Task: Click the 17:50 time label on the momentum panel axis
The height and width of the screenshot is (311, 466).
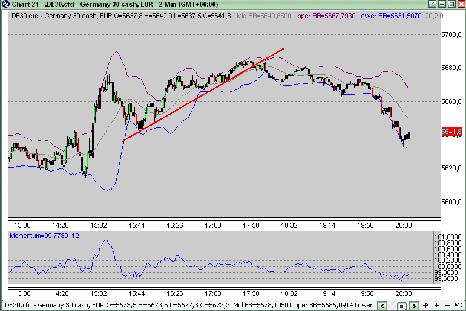Action: 251,294
